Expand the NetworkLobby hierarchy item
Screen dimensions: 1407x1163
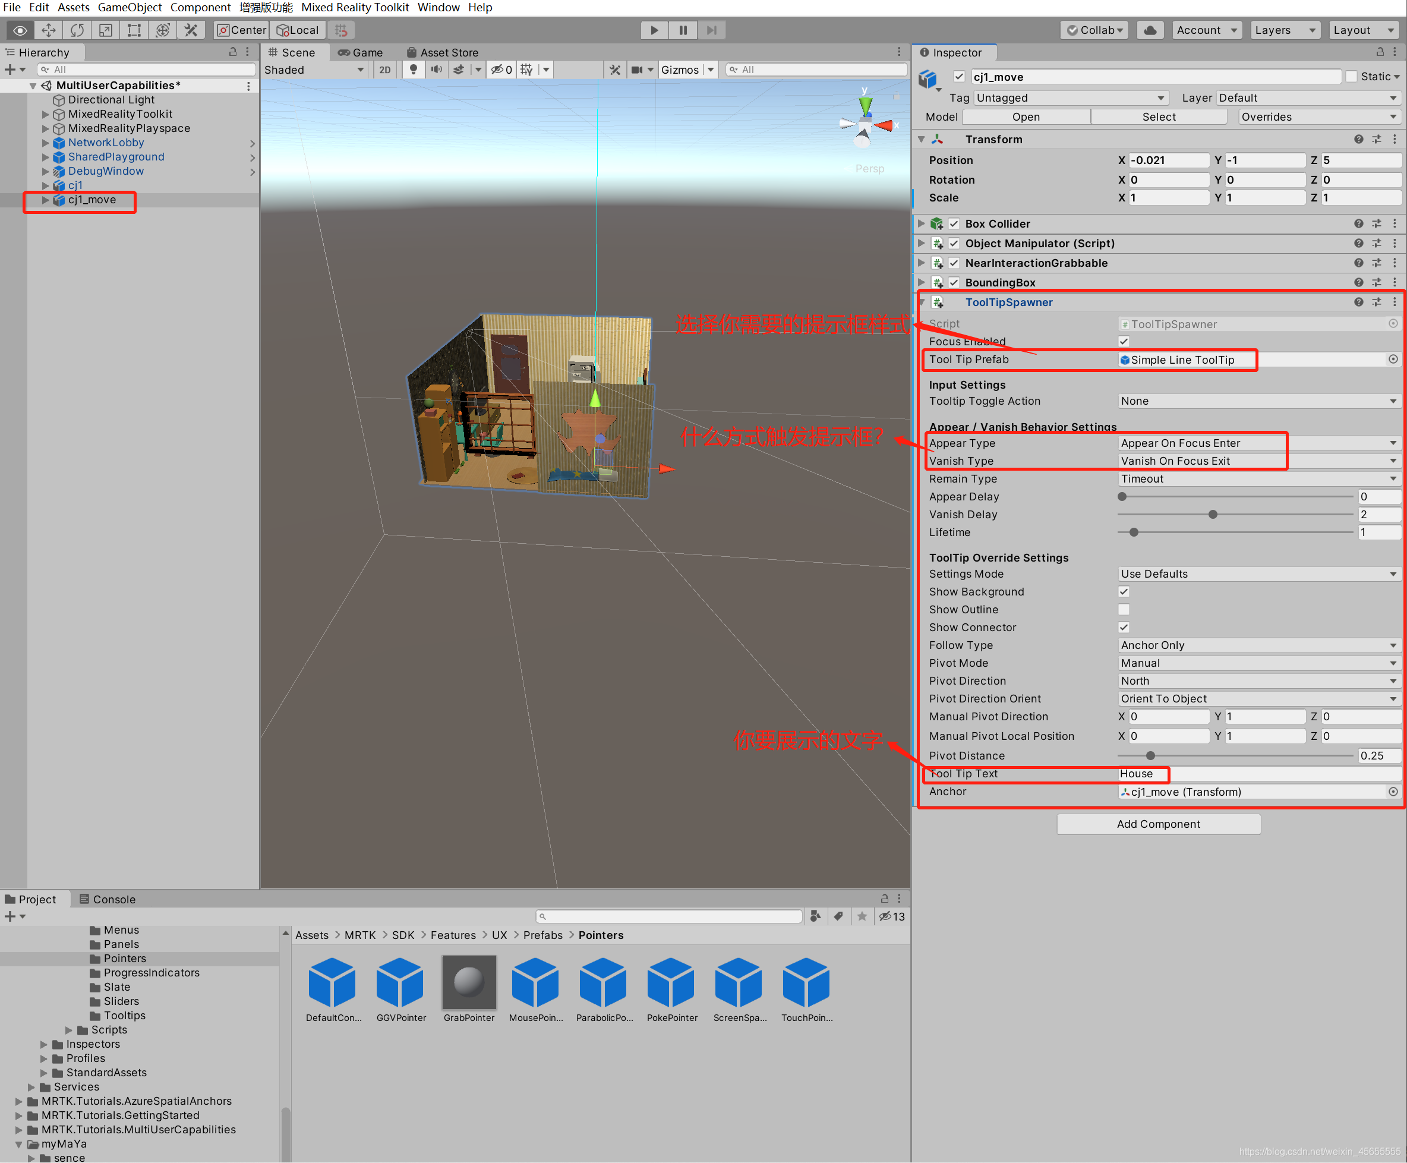(46, 143)
